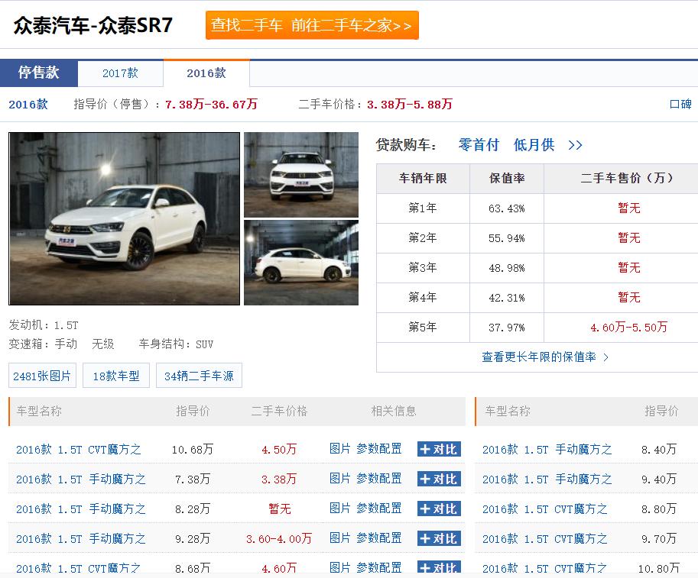Click the +对比 icon on the 8.28万 row
This screenshot has height=578, width=698.
[438, 509]
